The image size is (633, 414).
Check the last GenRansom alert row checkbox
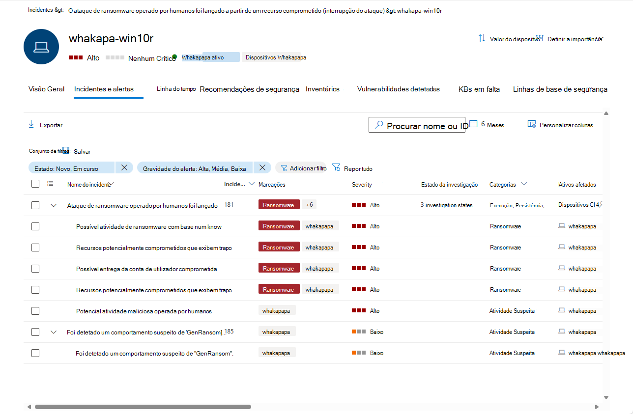click(x=35, y=353)
